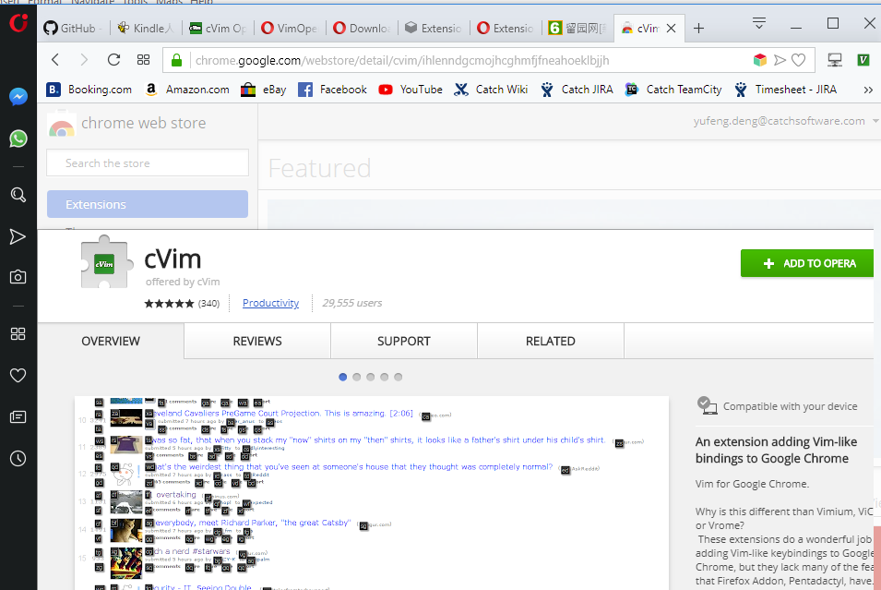Select the fifth screenshot carousel dot

399,377
